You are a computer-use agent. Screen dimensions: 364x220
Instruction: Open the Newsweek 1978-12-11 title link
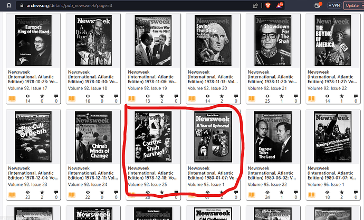pos(93,173)
